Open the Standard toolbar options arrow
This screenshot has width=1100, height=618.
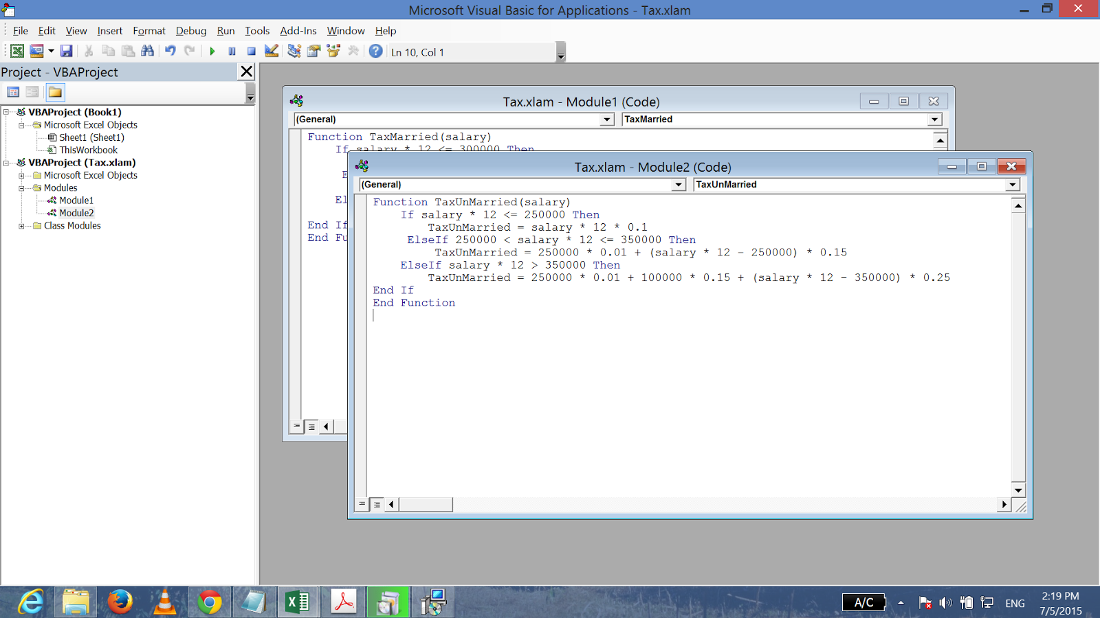(x=561, y=52)
